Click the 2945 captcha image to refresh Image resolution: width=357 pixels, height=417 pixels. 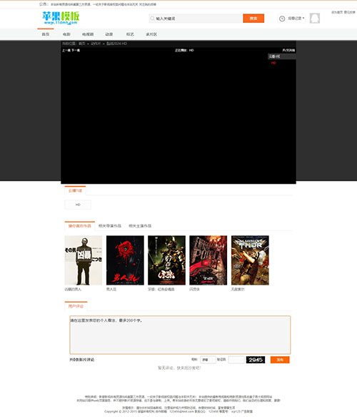[x=256, y=360]
